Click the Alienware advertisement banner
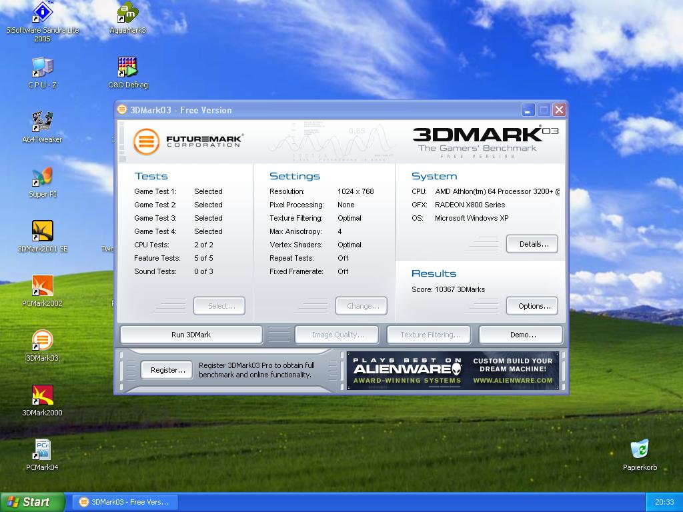683x512 pixels. (453, 371)
